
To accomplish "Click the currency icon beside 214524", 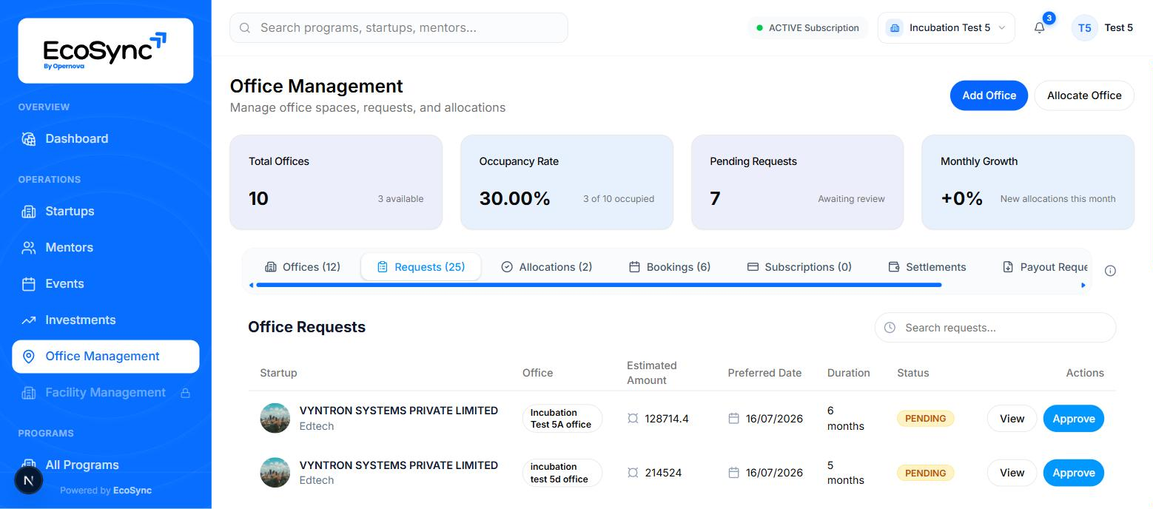I will (633, 472).
